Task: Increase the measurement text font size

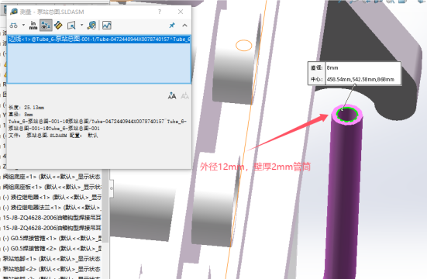Action: (172, 96)
